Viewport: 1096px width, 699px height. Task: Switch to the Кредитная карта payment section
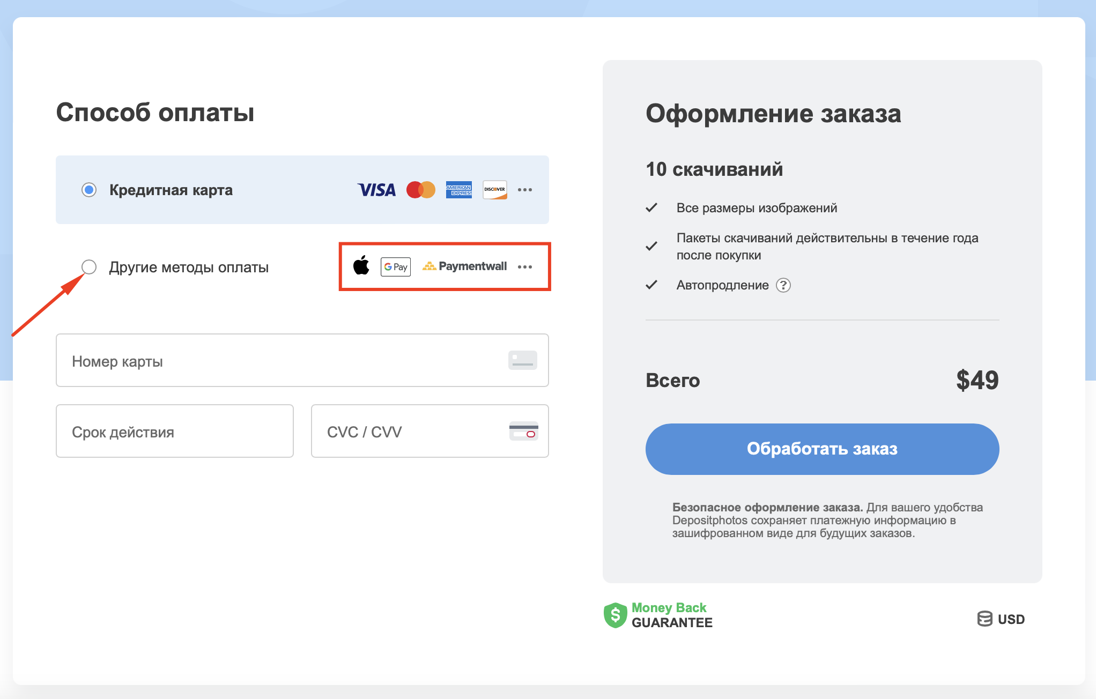pos(171,190)
